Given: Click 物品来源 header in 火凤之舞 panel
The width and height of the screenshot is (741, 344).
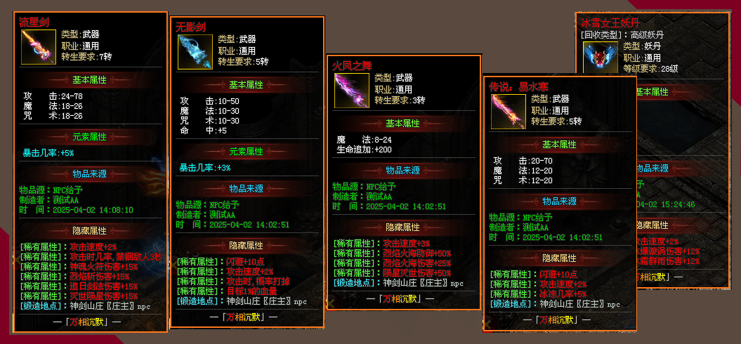Looking at the screenshot, I should tap(402, 170).
